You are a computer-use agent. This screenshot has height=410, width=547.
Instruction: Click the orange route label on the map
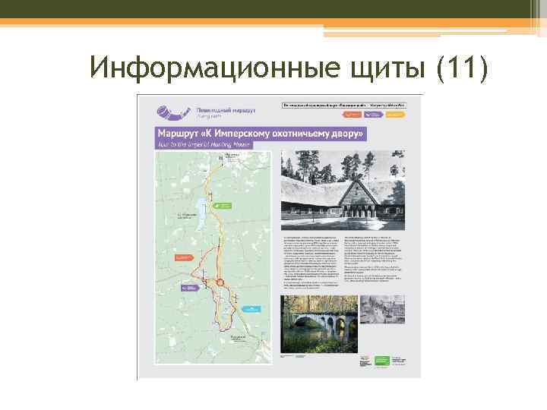click(184, 257)
